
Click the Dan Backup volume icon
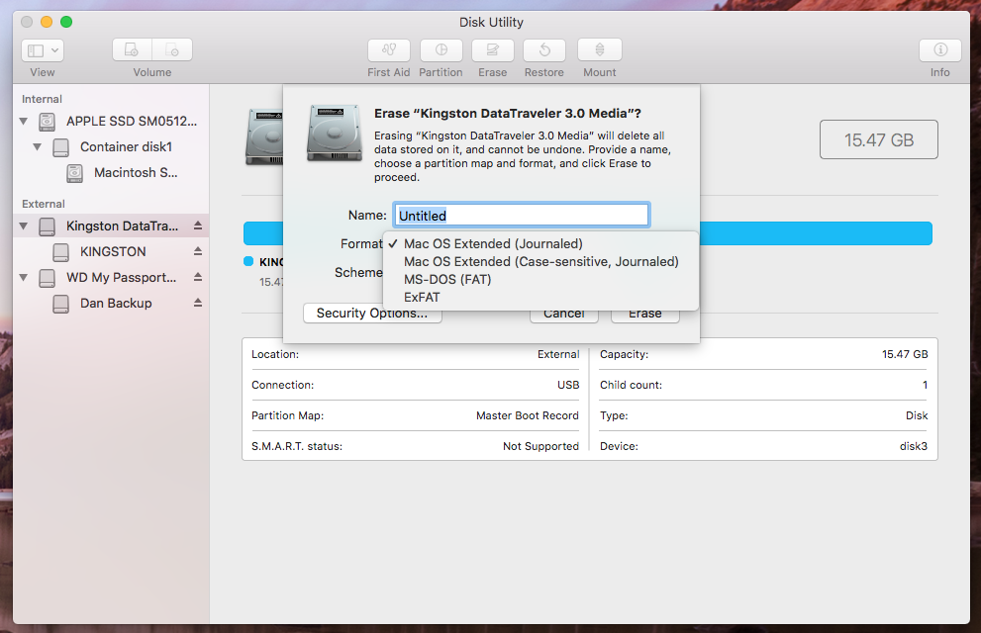[60, 304]
